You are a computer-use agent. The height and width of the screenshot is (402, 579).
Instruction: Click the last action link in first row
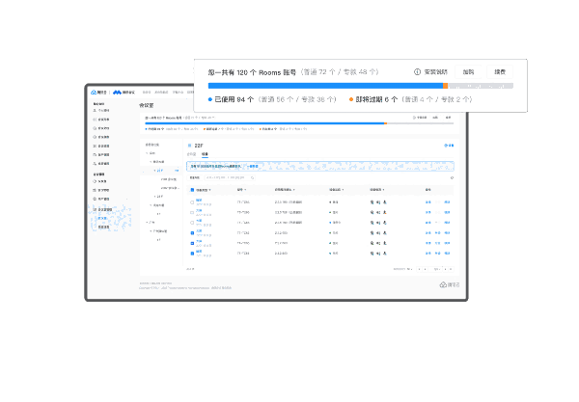click(x=447, y=202)
